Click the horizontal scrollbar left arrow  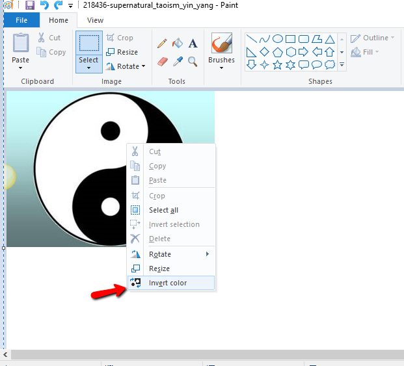[5, 354]
